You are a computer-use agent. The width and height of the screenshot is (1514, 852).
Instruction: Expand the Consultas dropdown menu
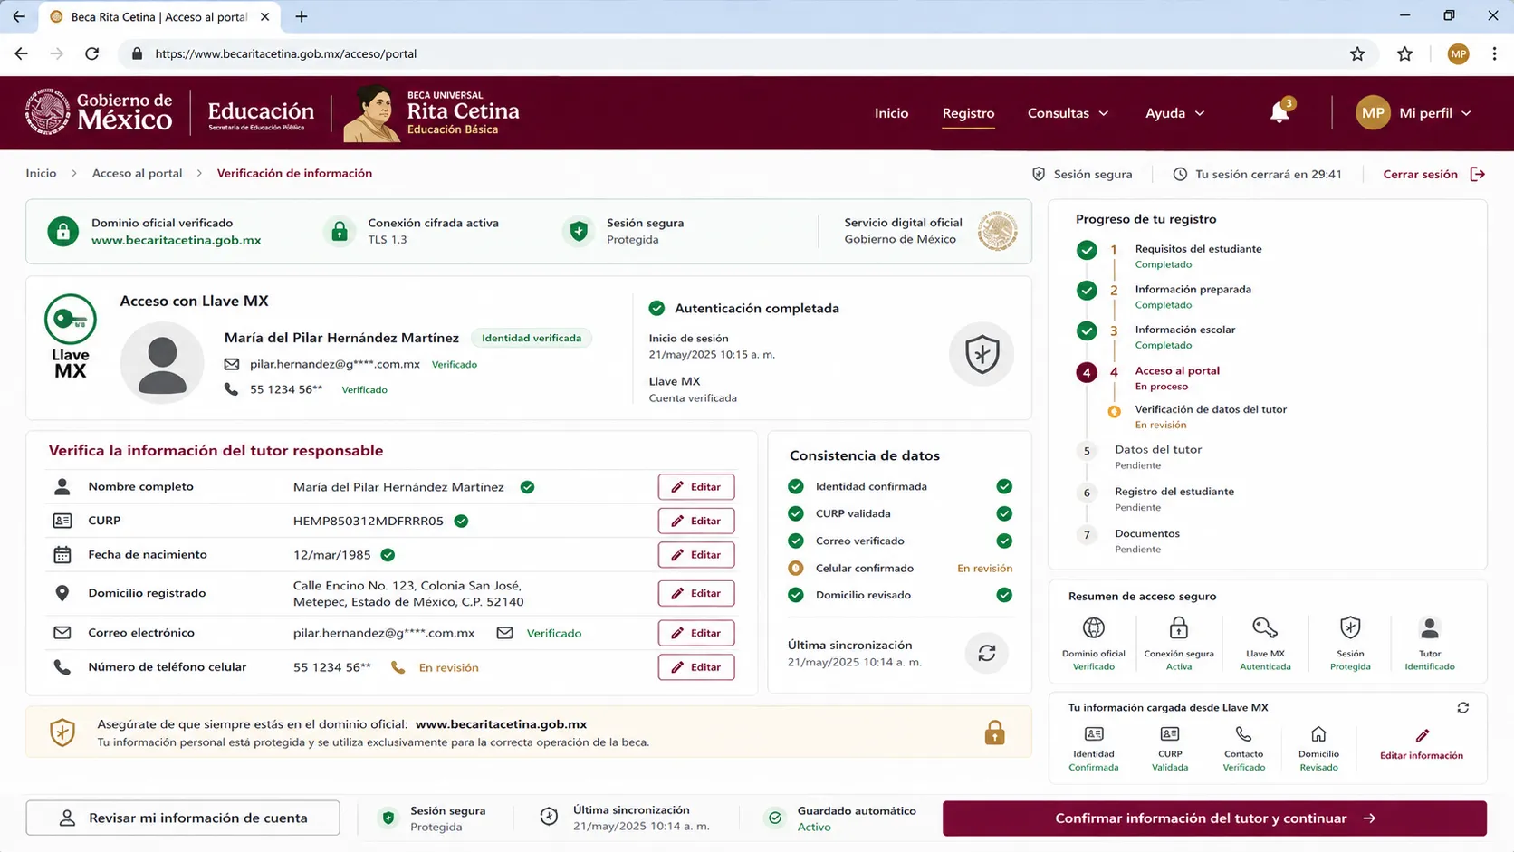point(1068,113)
